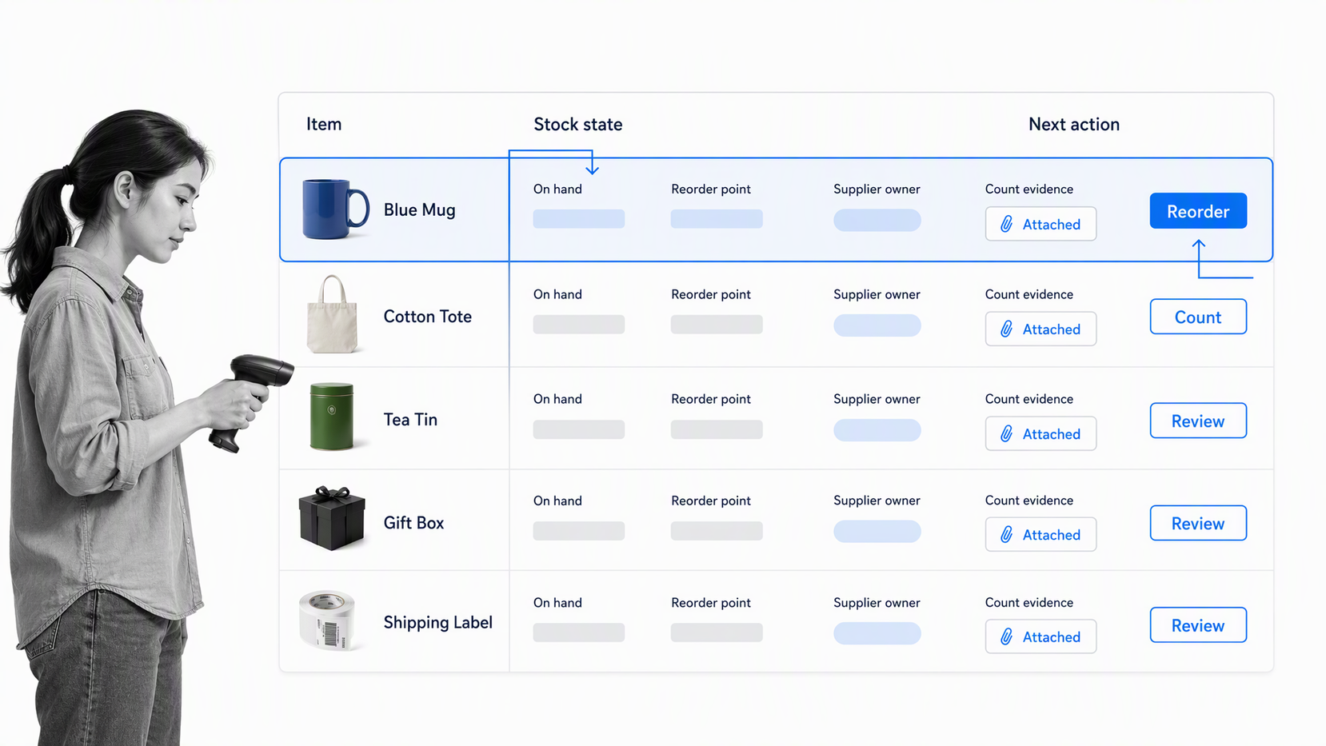Open attached count evidence for Gift Box
1326x746 pixels.
(1040, 534)
